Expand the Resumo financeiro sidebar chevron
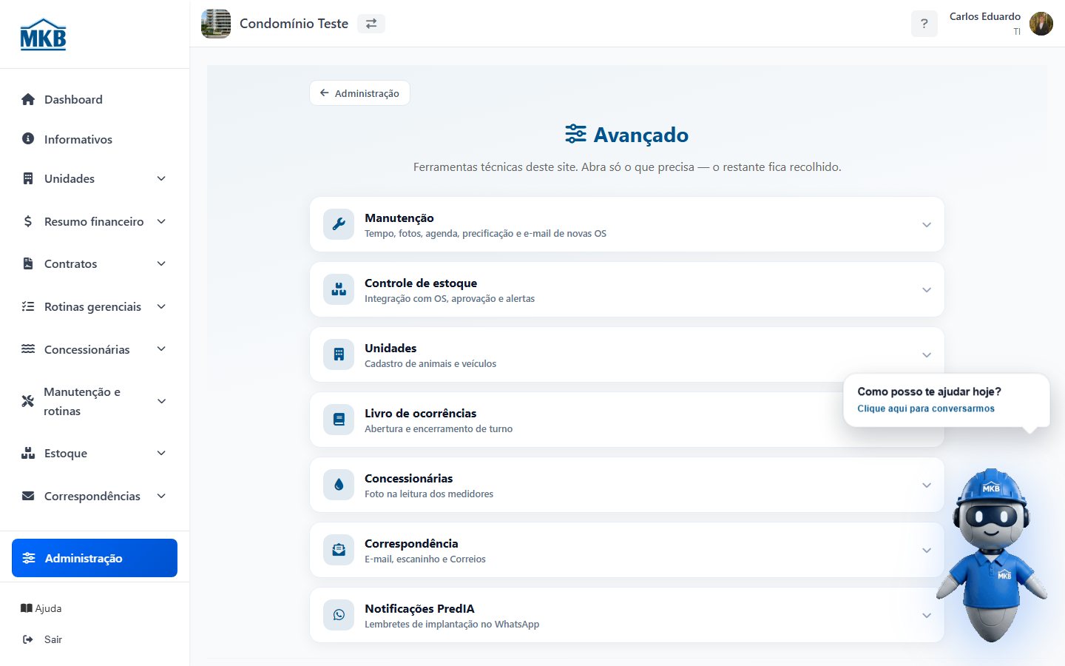1065x666 pixels. coord(161,221)
